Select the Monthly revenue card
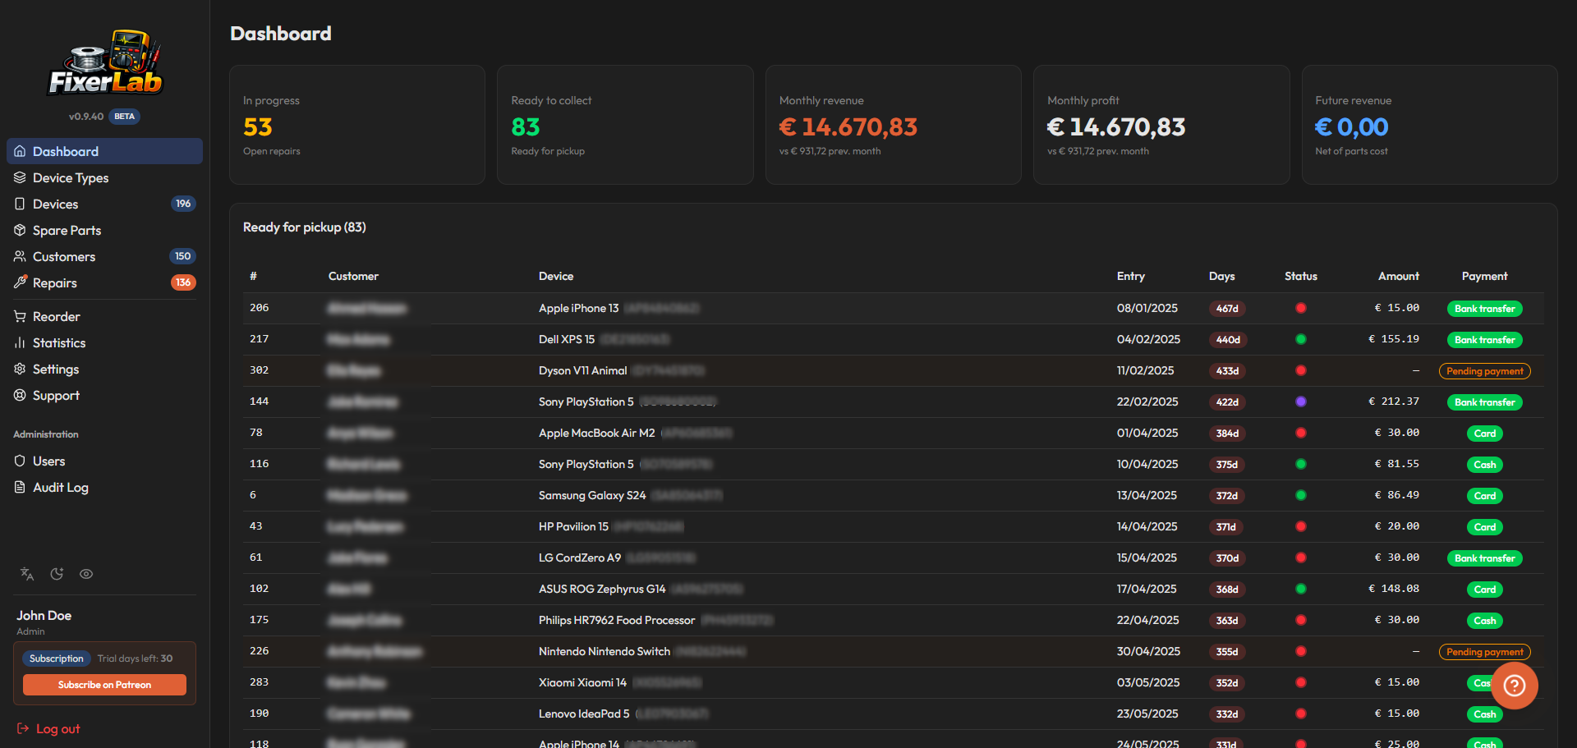This screenshot has height=748, width=1577. (894, 125)
